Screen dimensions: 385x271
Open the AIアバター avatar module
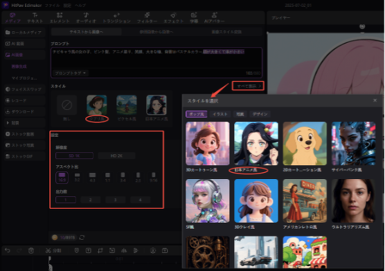point(214,18)
